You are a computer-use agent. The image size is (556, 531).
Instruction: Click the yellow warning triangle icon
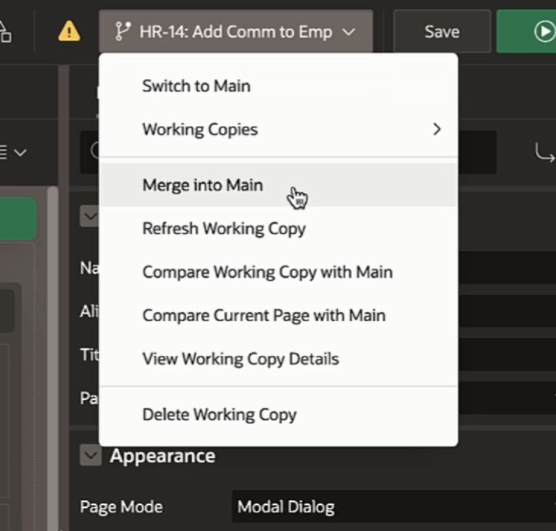tap(69, 31)
